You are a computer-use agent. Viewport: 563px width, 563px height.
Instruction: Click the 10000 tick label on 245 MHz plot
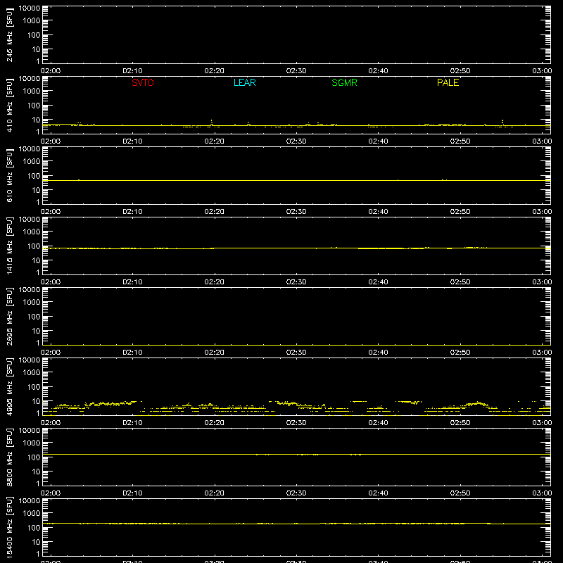click(30, 8)
